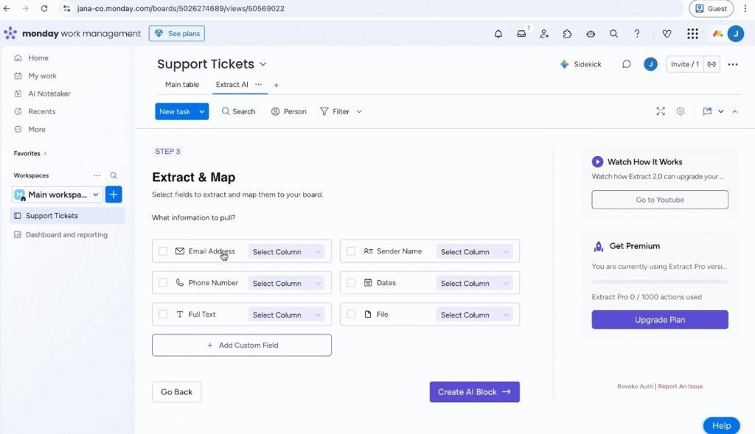755x434 pixels.
Task: Click the fullscreen expand icon
Action: (x=661, y=111)
